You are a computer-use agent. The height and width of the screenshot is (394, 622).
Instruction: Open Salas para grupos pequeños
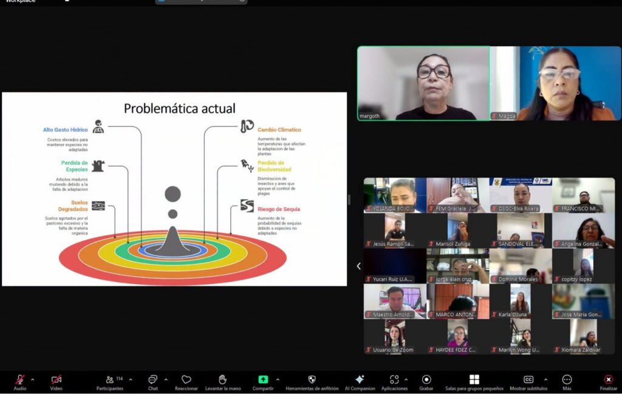pos(474,383)
